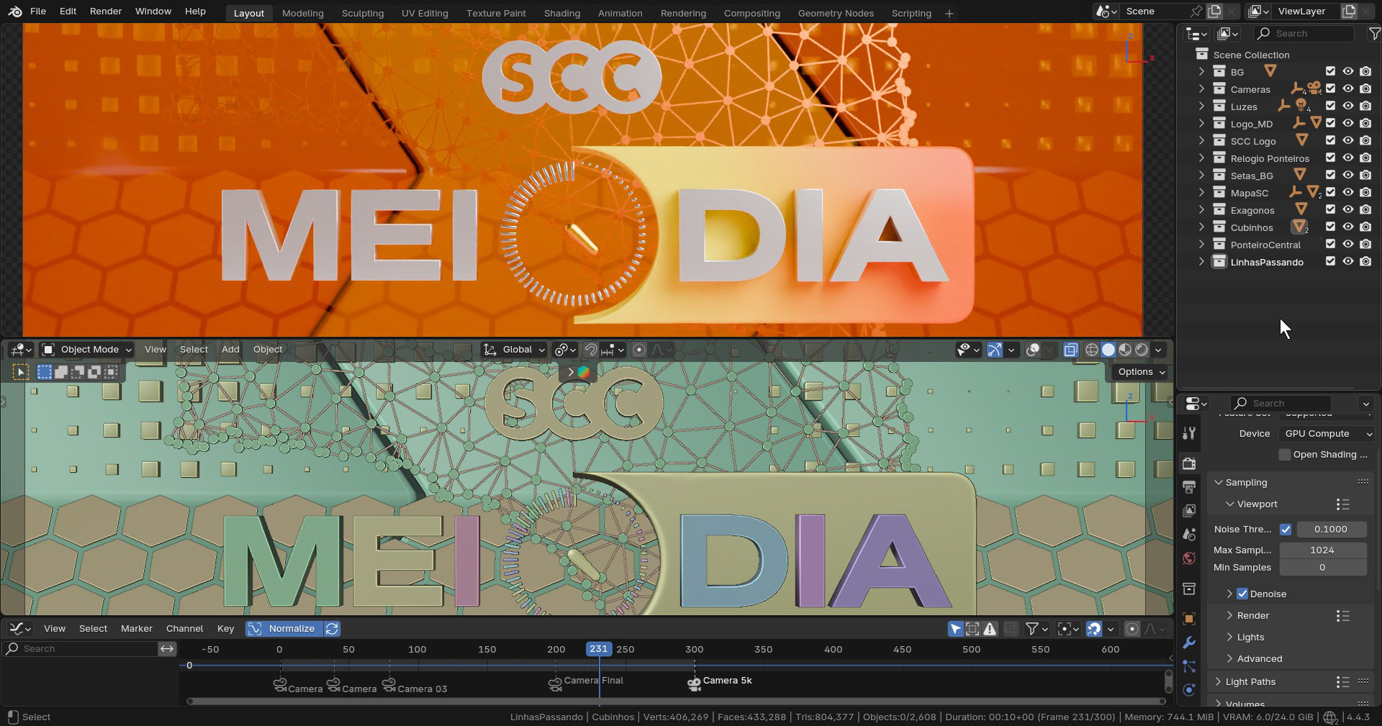Viewport: 1382px width, 726px height.
Task: Open the graph editor Key menu
Action: pyautogui.click(x=225, y=629)
